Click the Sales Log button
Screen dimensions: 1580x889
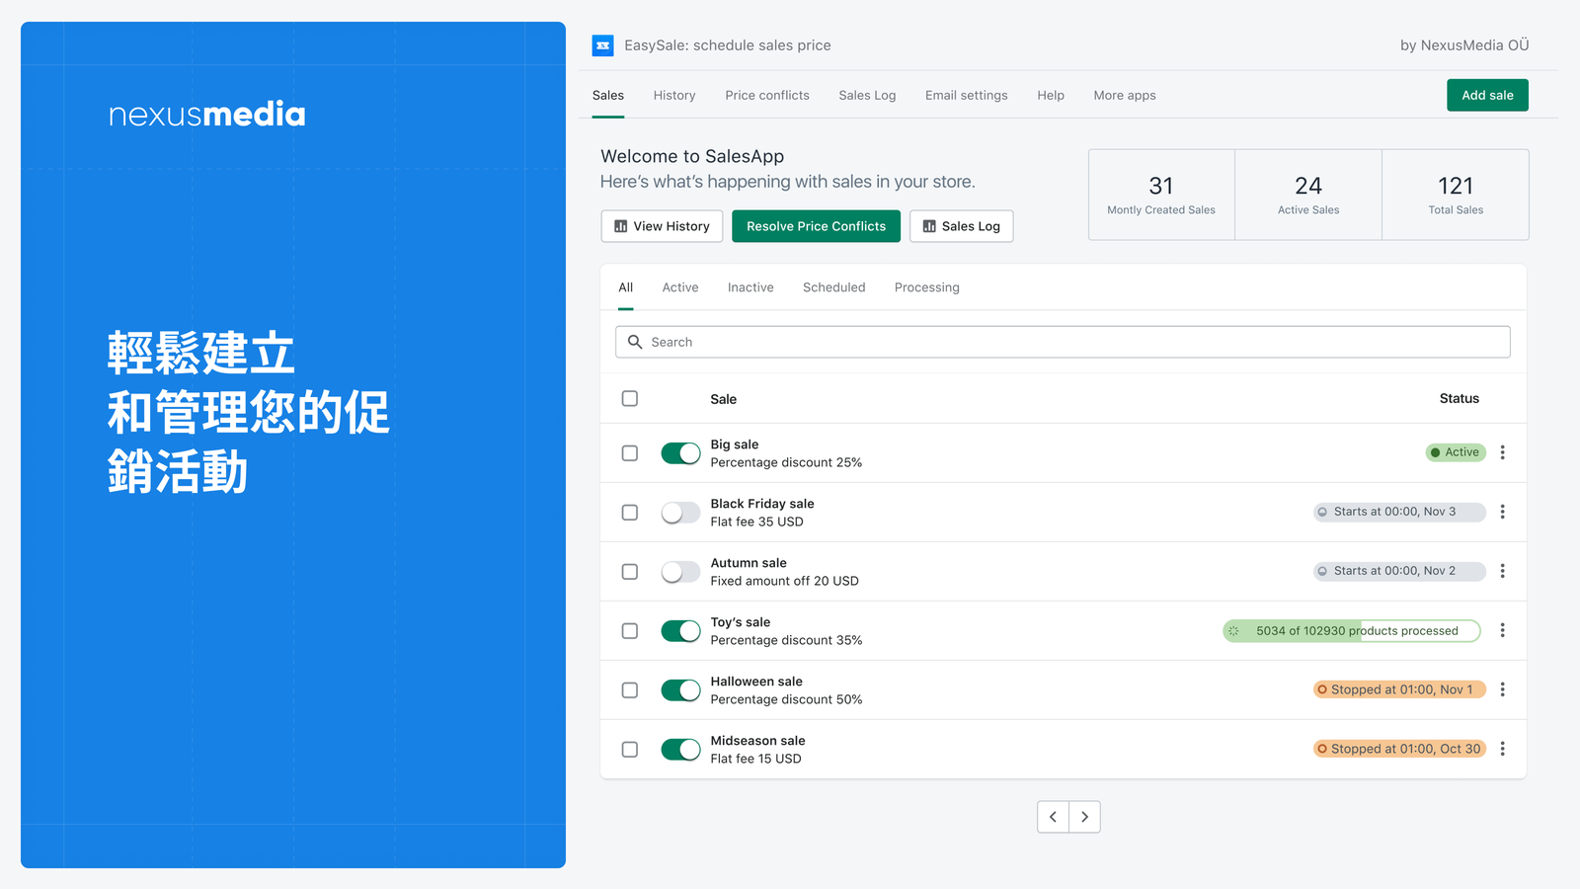point(961,226)
